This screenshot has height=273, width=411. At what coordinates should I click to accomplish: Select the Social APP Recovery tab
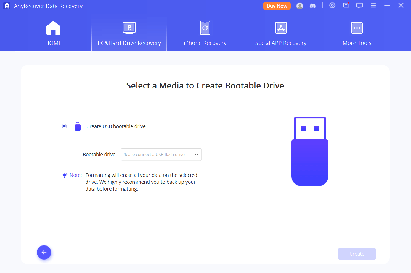[x=281, y=34]
